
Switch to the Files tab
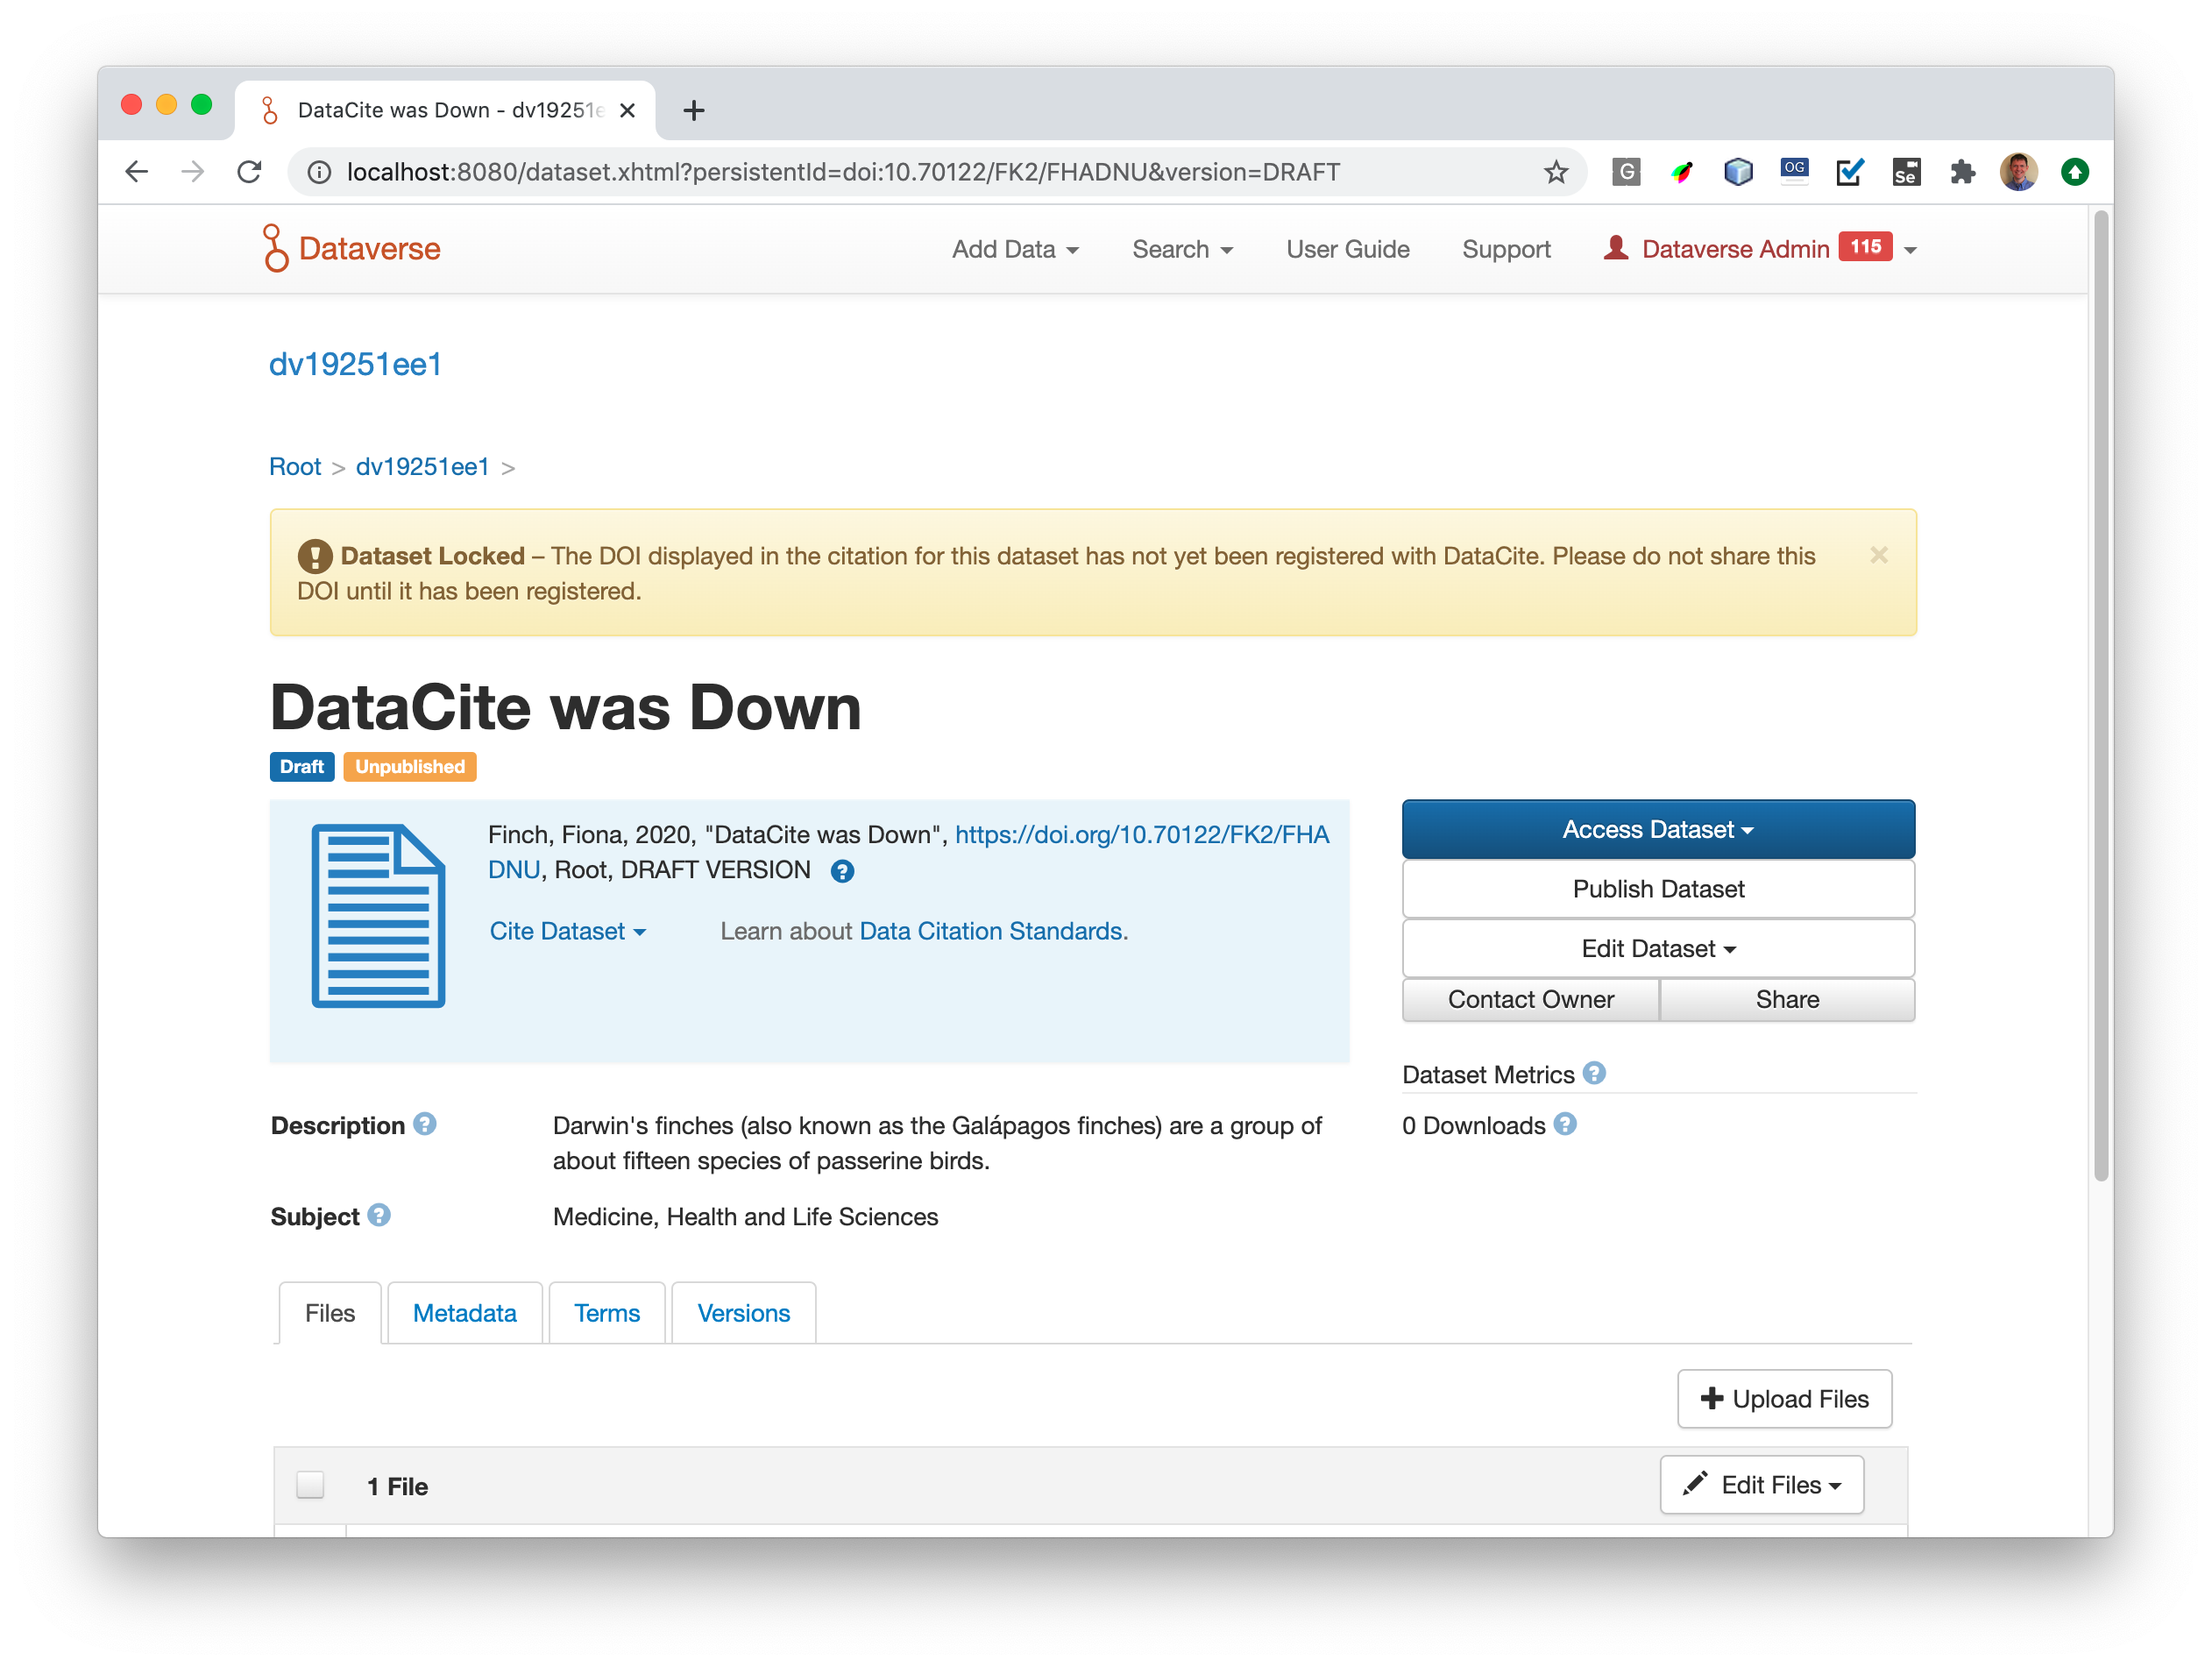(x=330, y=1313)
